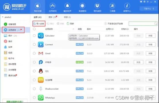Click the app list vertical scrollbar
Screen dimensions: 159x103
coord(158,39)
